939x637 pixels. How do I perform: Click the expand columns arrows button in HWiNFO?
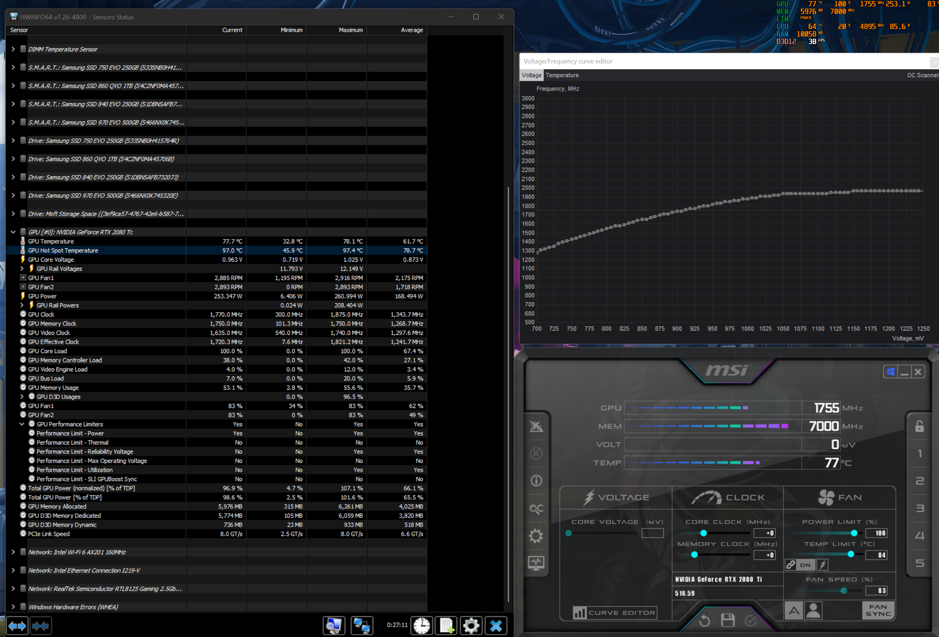pyautogui.click(x=17, y=626)
